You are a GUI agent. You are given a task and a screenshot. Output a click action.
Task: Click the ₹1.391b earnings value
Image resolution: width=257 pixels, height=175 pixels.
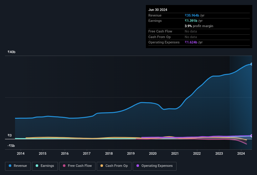coord(191,21)
